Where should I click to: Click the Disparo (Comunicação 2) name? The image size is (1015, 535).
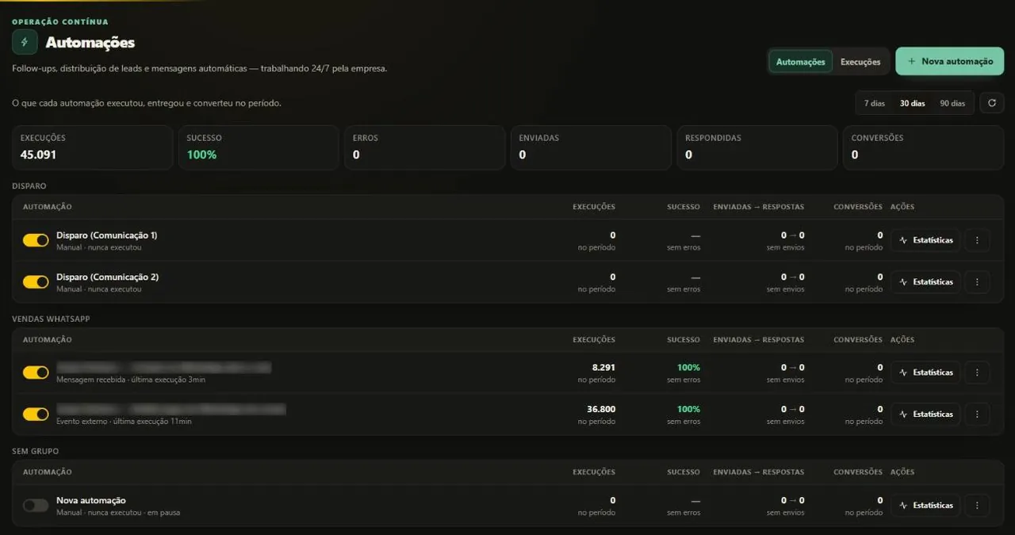(x=107, y=277)
